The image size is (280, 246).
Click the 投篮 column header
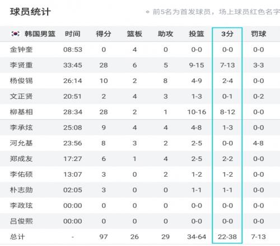pyautogui.click(x=197, y=34)
